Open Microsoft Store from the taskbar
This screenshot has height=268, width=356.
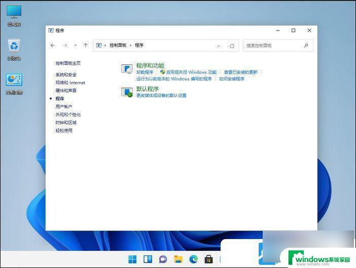pyautogui.click(x=208, y=259)
